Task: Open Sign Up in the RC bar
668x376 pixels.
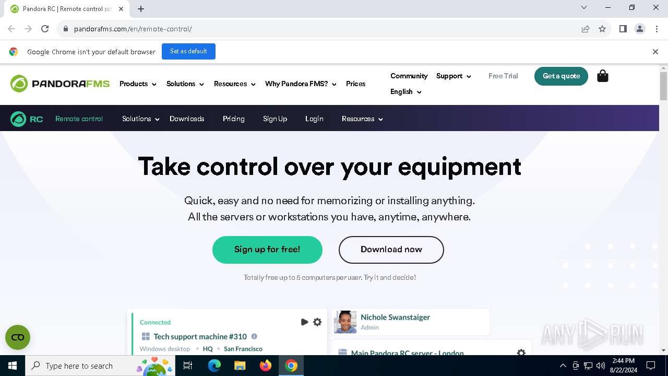Action: (x=275, y=119)
